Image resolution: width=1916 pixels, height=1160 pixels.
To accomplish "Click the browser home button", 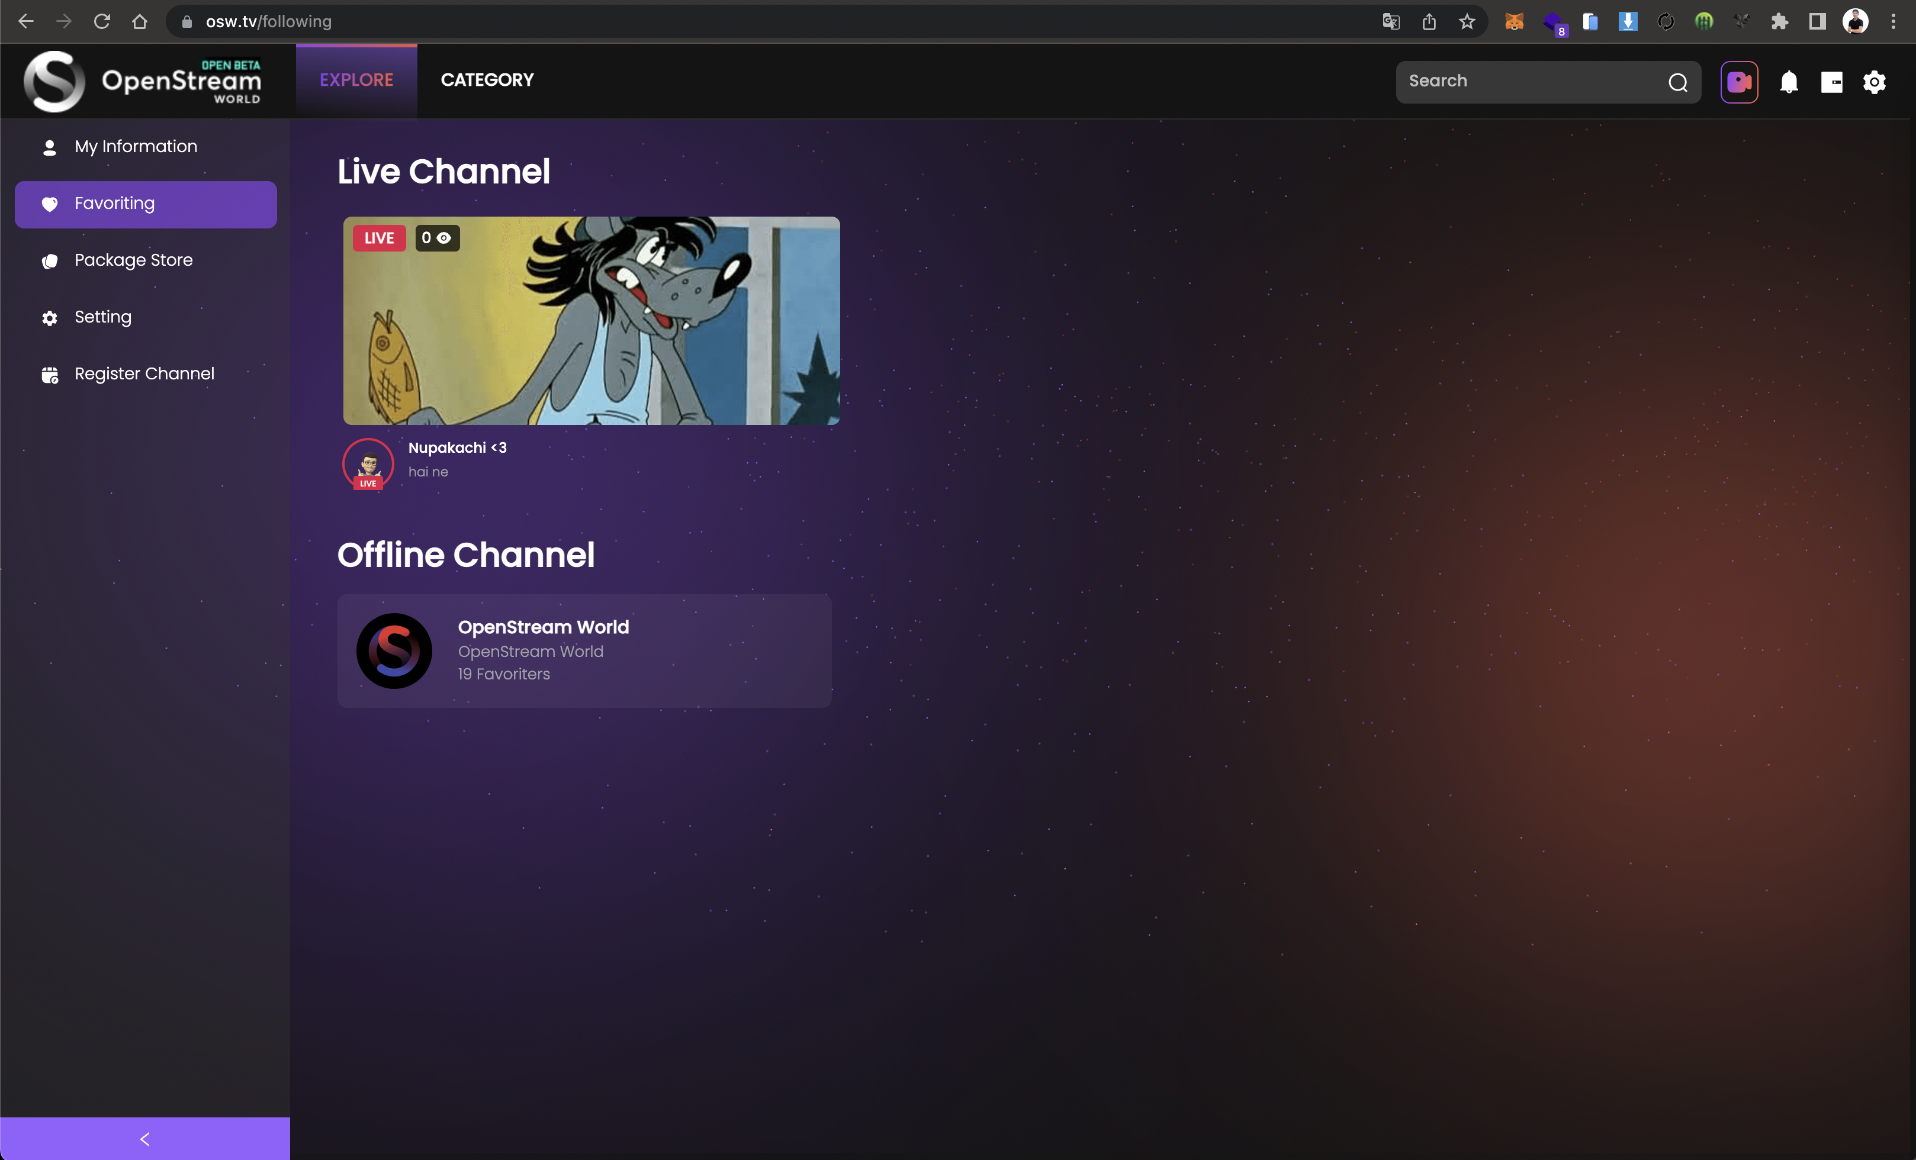I will tap(139, 22).
